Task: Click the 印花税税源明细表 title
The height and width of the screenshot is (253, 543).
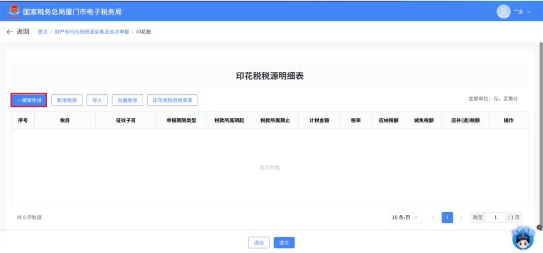Action: pos(270,76)
